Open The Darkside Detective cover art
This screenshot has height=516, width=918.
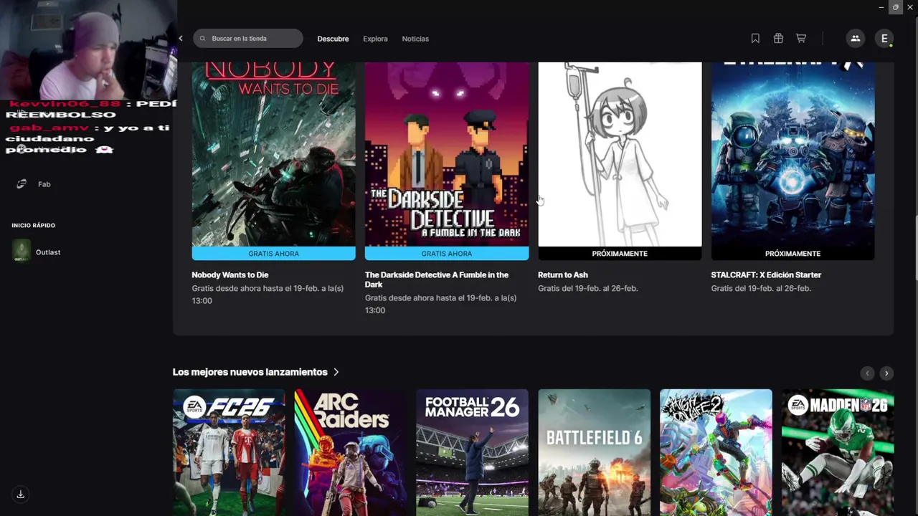tap(447, 154)
